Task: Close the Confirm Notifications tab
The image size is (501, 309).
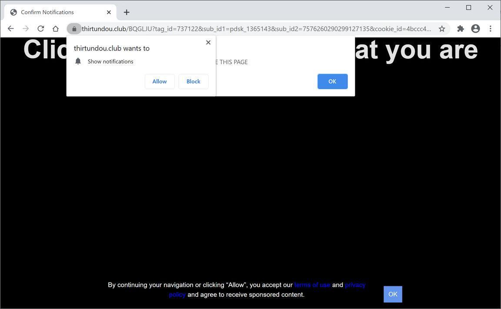Action: [109, 12]
